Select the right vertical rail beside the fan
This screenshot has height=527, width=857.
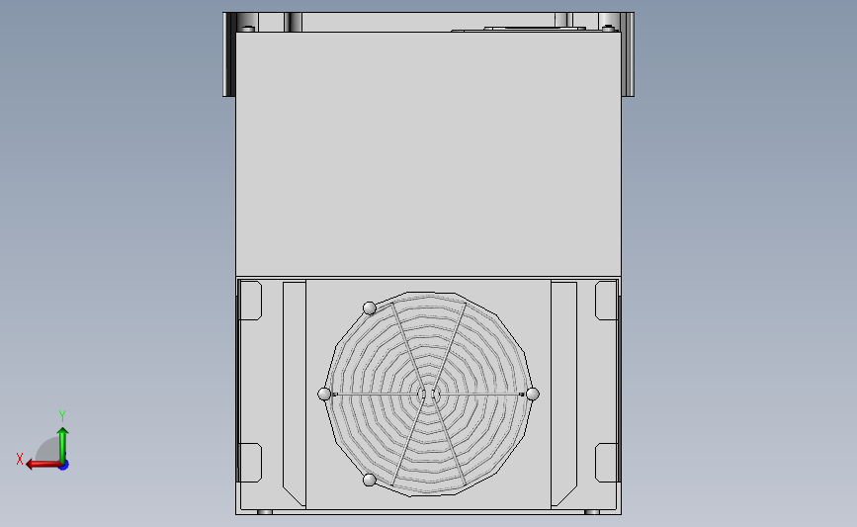click(x=563, y=394)
